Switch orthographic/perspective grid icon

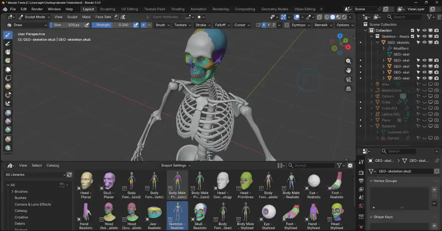click(348, 89)
